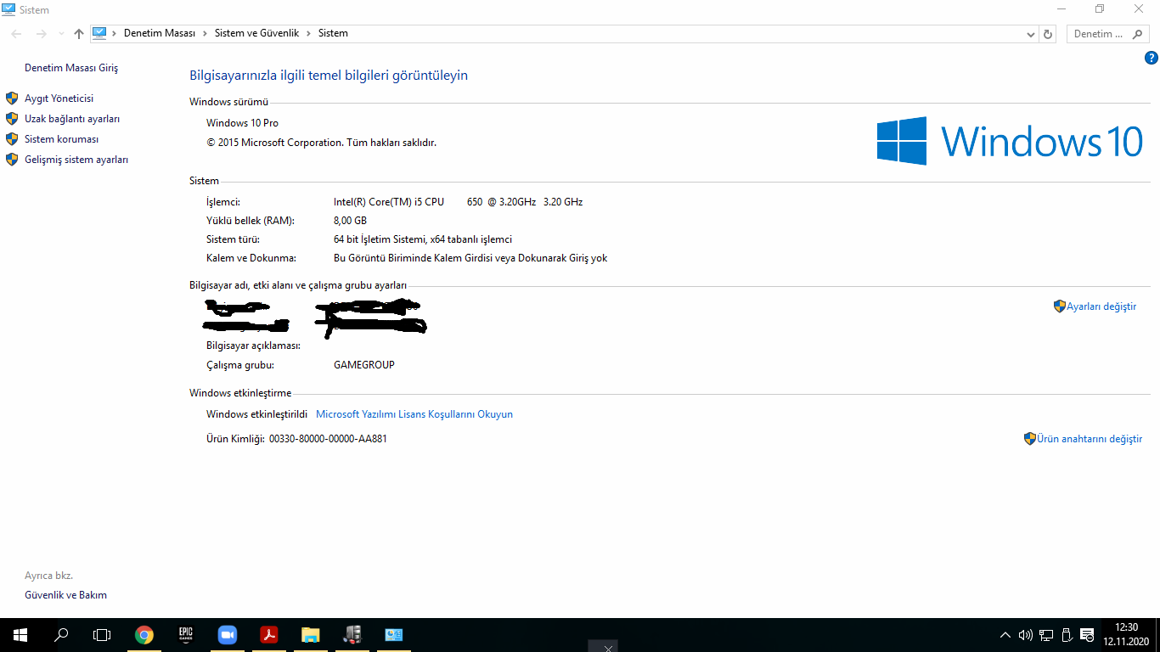The image size is (1160, 652).
Task: Open the Action Center notifications icon
Action: [1087, 635]
